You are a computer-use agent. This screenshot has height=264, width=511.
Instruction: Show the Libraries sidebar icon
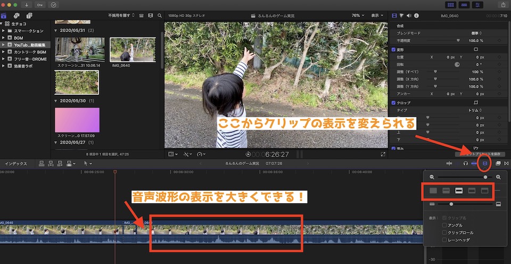point(4,15)
